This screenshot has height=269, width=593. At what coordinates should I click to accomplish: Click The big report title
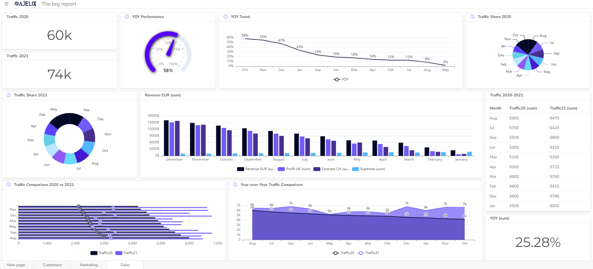pyautogui.click(x=59, y=4)
